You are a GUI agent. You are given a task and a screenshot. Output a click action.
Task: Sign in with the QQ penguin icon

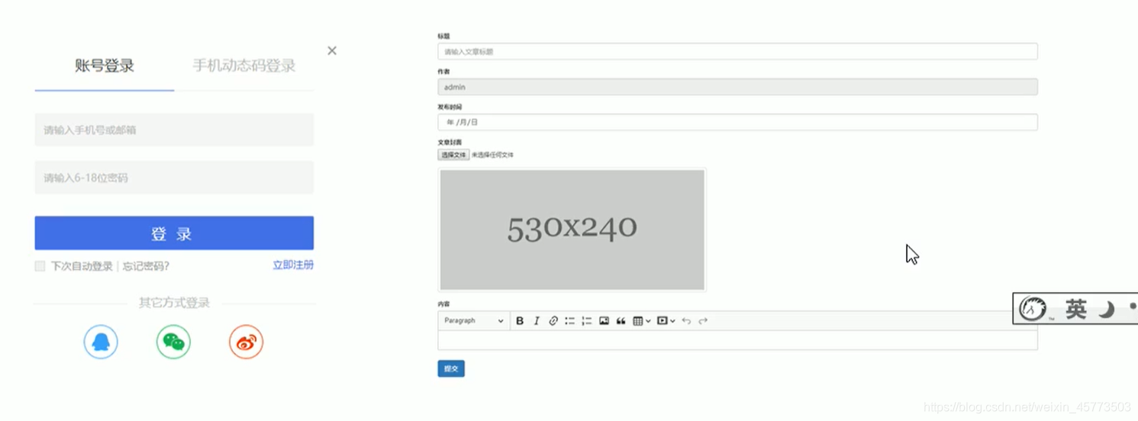click(101, 342)
